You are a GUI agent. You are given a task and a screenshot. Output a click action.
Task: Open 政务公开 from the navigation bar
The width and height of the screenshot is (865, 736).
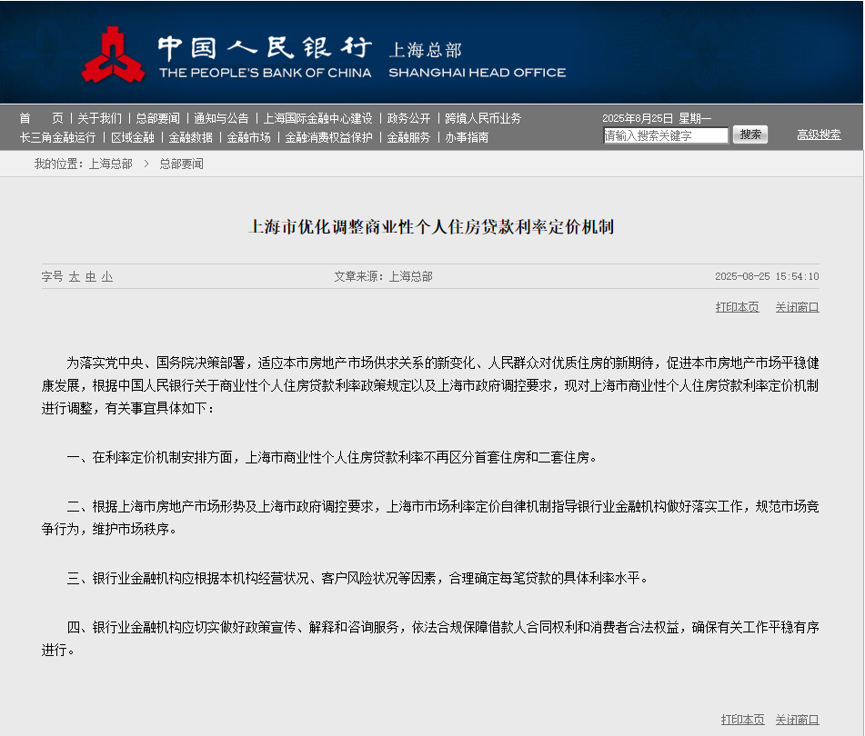tap(408, 118)
